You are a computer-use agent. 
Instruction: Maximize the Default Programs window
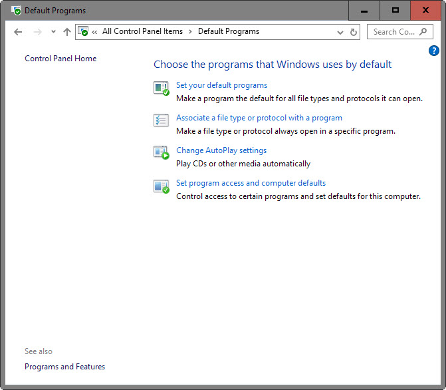[x=395, y=11]
